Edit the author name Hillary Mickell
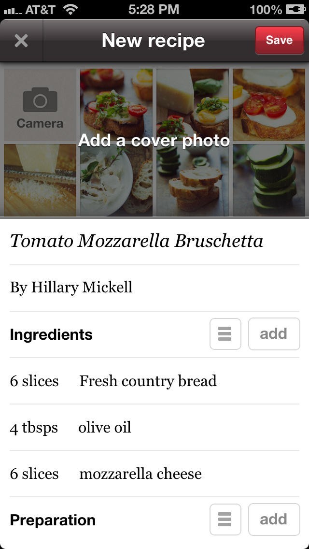Image resolution: width=309 pixels, height=549 pixels. pyautogui.click(x=71, y=288)
